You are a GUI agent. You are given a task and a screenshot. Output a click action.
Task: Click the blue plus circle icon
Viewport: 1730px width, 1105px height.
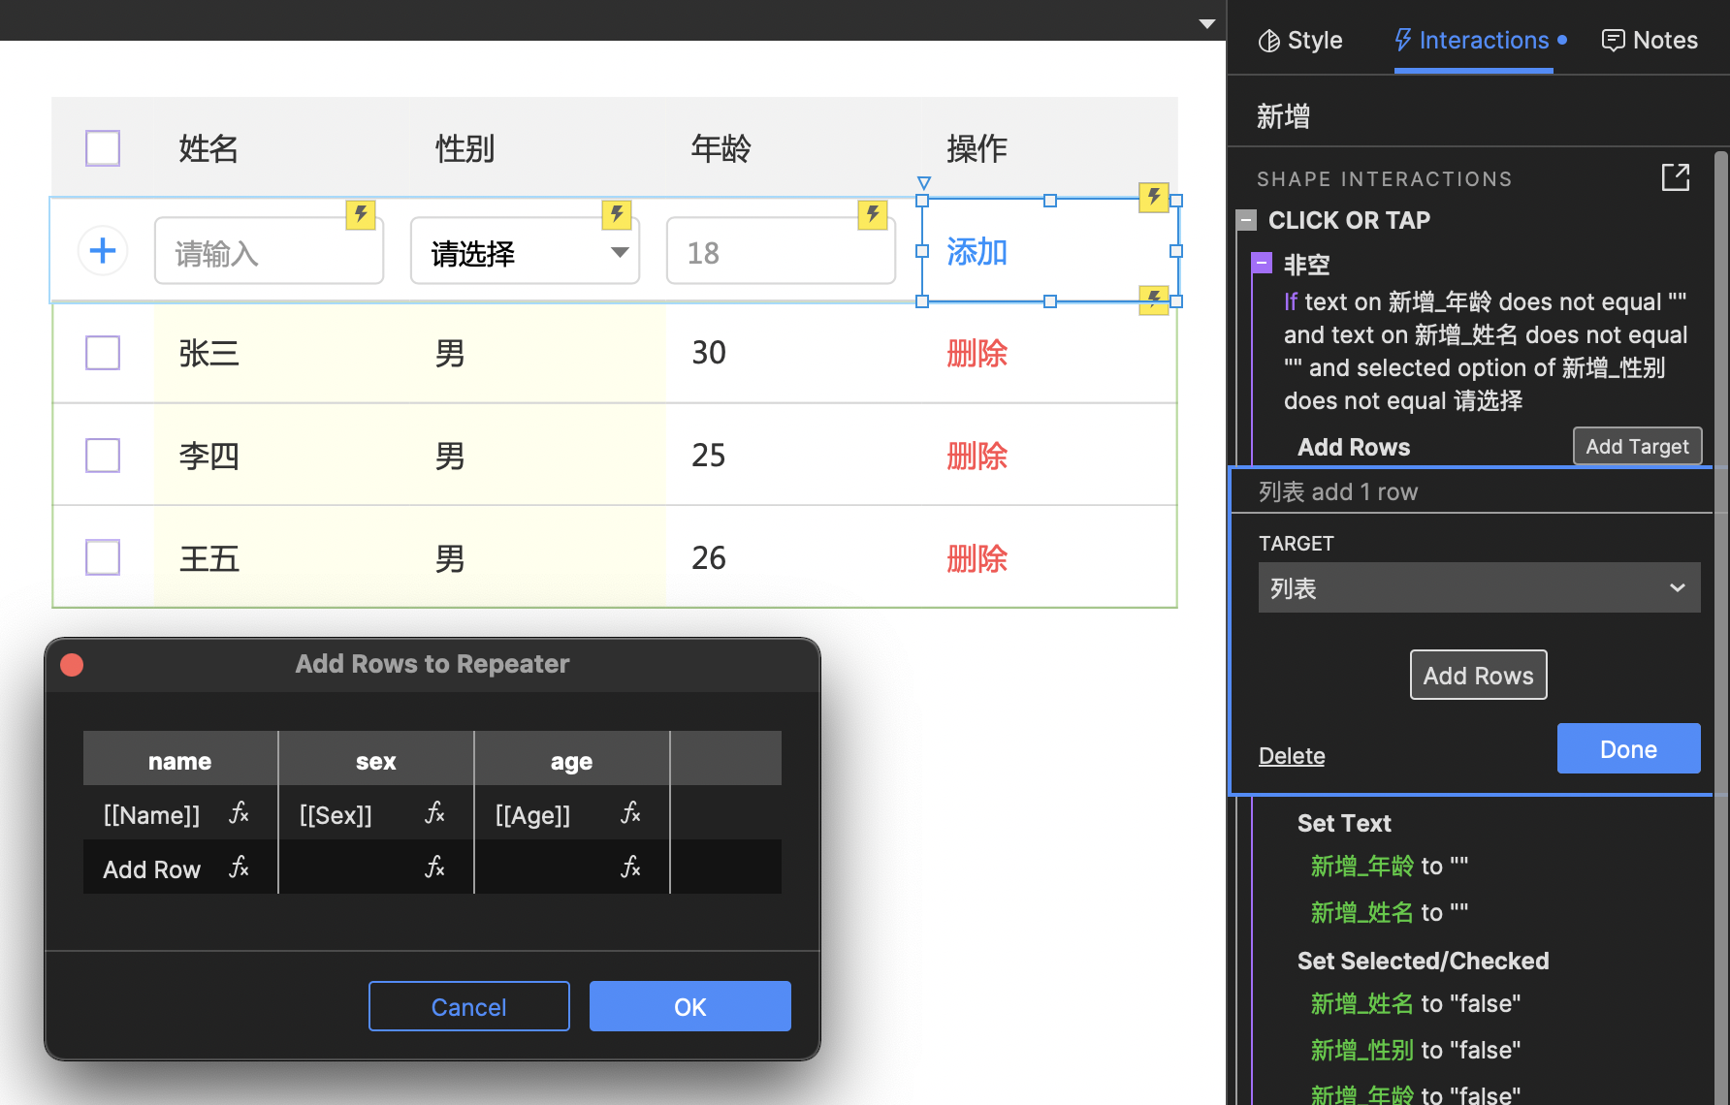pos(103,251)
